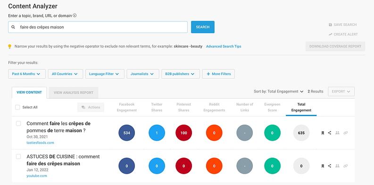Click the blue Facebook engagement 534 circle
This screenshot has width=374, height=185.
pos(127,133)
